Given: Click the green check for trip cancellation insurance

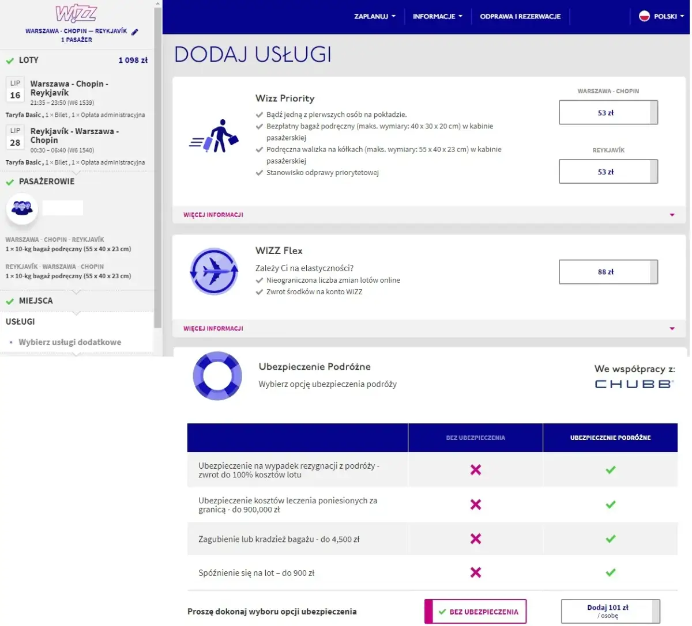Looking at the screenshot, I should pos(610,470).
